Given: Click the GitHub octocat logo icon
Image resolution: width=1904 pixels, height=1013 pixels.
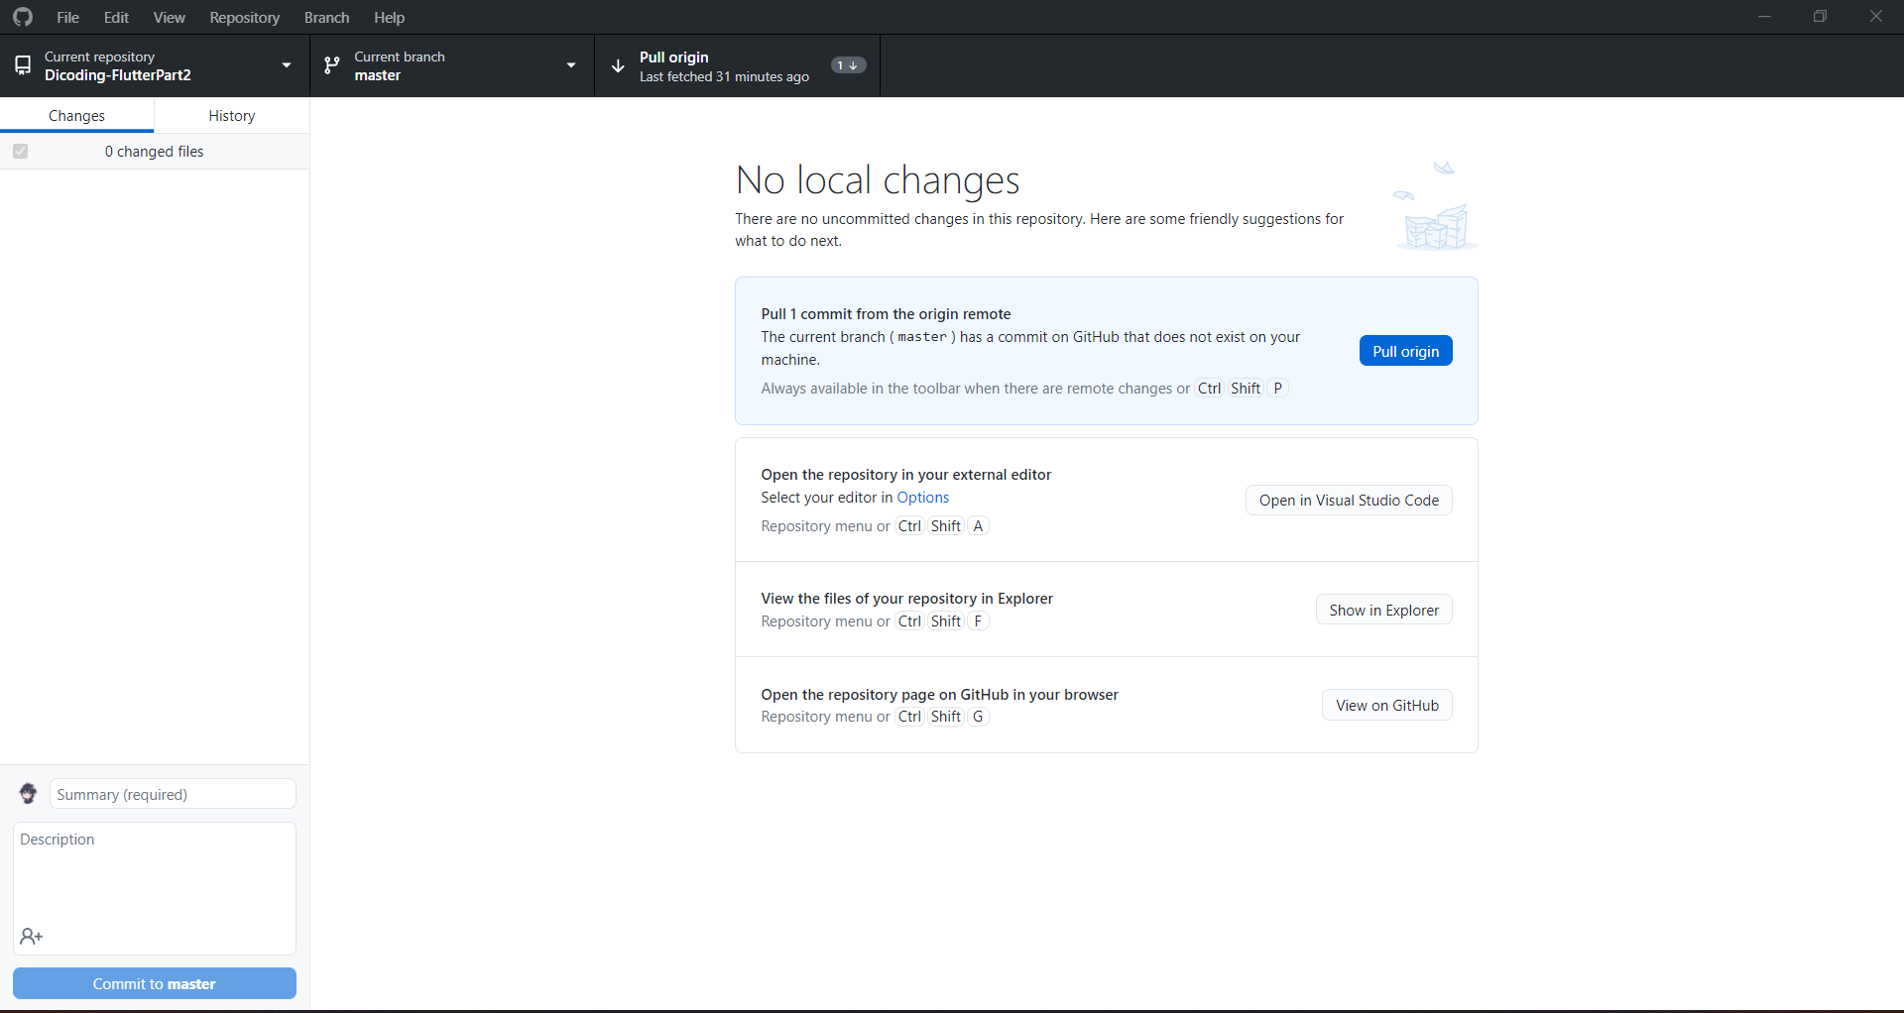Looking at the screenshot, I should click(22, 17).
